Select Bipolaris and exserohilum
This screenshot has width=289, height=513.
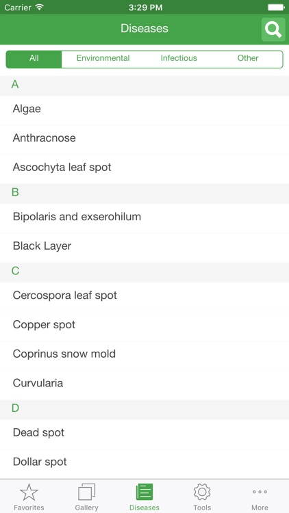144,218
